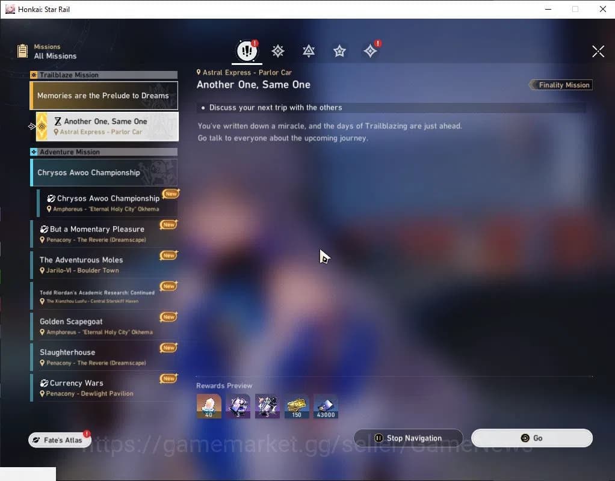View the gold ticket reward showing 150
The height and width of the screenshot is (481, 615).
click(297, 406)
